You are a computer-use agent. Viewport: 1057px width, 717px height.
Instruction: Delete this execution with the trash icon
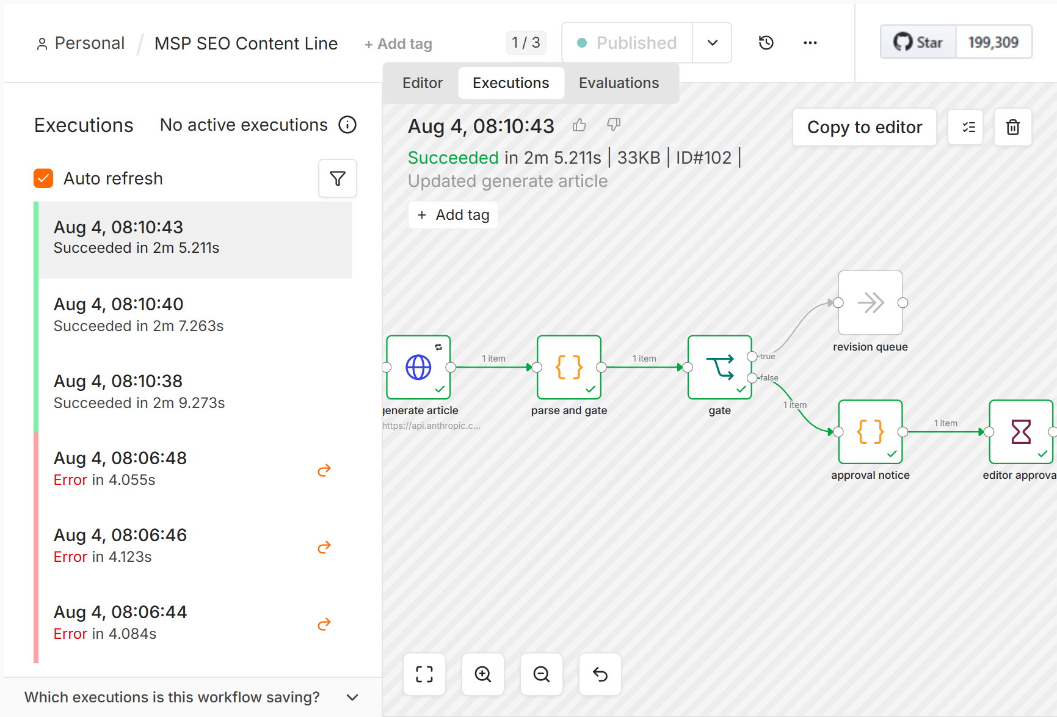(1013, 127)
